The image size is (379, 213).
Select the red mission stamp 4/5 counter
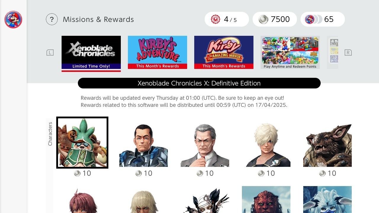[227, 19]
